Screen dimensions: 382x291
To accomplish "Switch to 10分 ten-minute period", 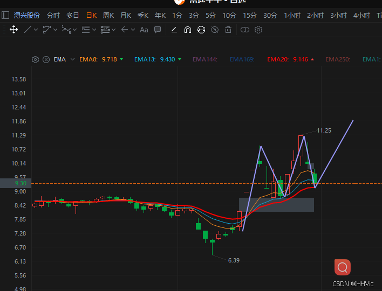I will click(x=229, y=15).
